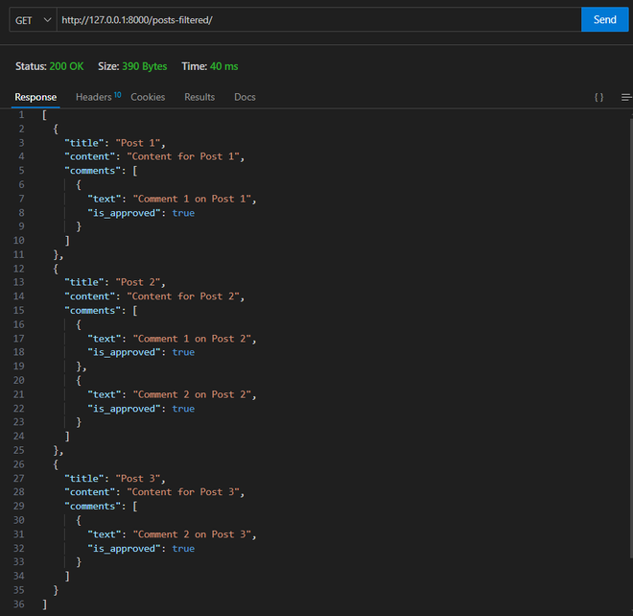Image resolution: width=633 pixels, height=616 pixels.
Task: Open the Headers tab
Action: click(94, 97)
